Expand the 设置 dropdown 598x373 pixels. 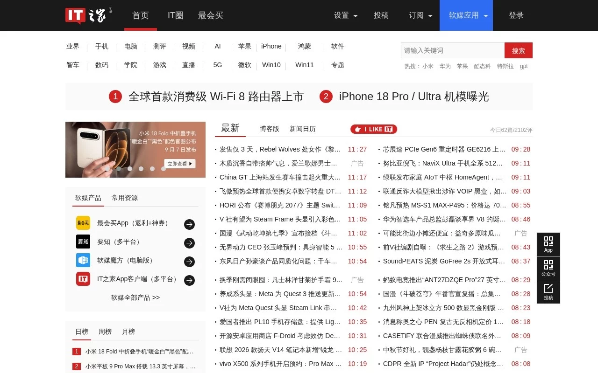pyautogui.click(x=346, y=15)
